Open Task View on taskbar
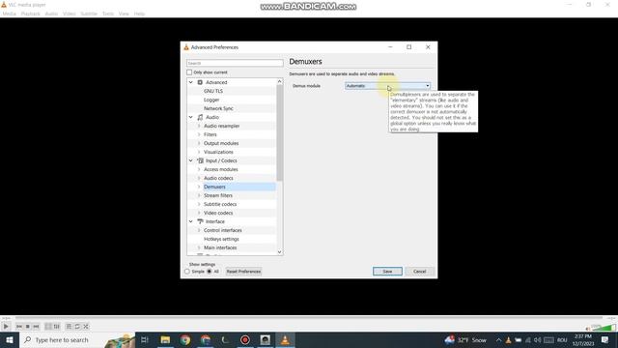 [145, 339]
